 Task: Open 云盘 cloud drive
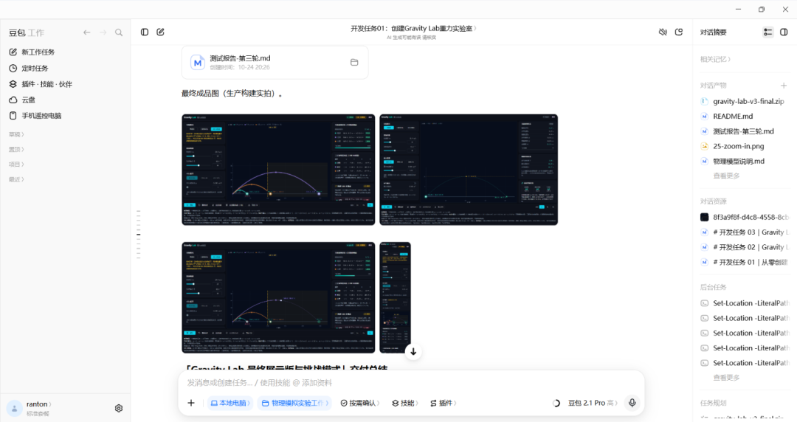pos(22,100)
